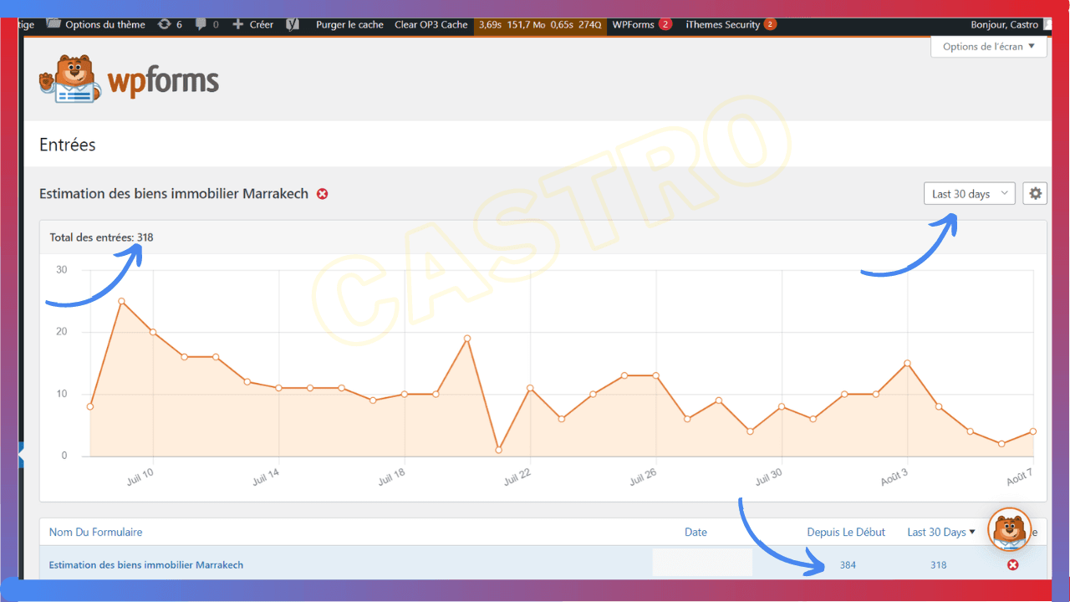Open the Options du thème menu
Screen dimensions: 1070x602
[105, 24]
